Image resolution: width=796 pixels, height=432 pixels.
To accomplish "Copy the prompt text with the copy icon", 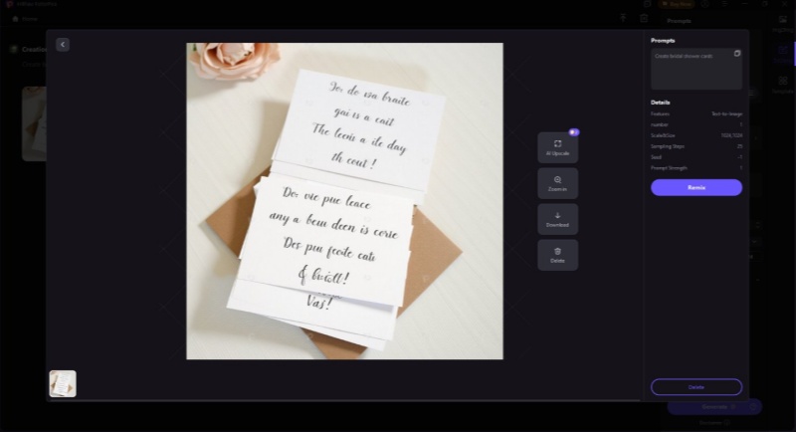I will tap(737, 54).
